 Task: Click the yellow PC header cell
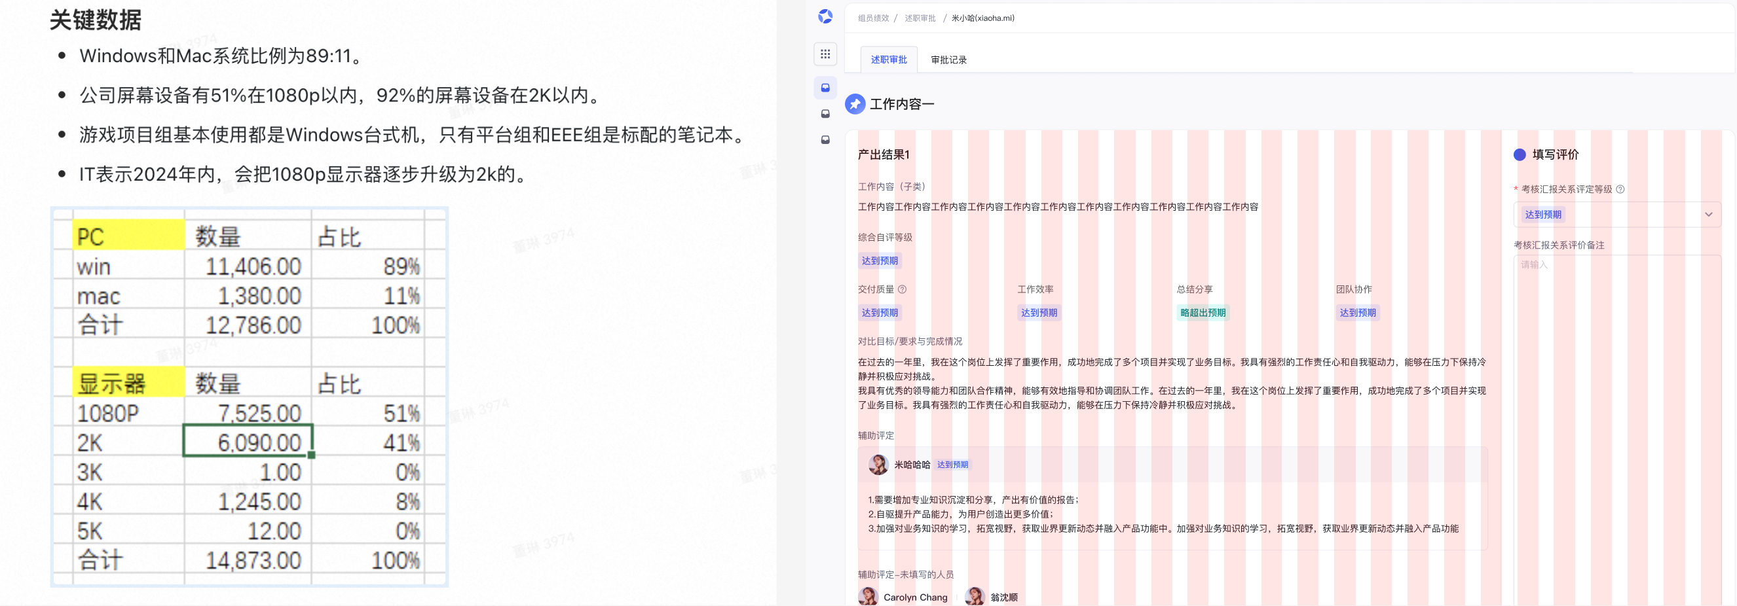coord(128,235)
